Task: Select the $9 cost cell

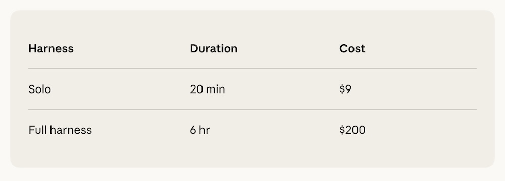Action: pos(345,89)
